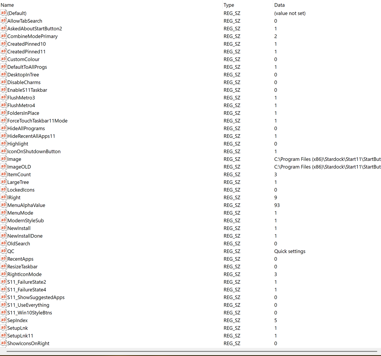Image resolution: width=381 pixels, height=356 pixels.
Task: Click the DisableCharms value name
Action: [24, 82]
